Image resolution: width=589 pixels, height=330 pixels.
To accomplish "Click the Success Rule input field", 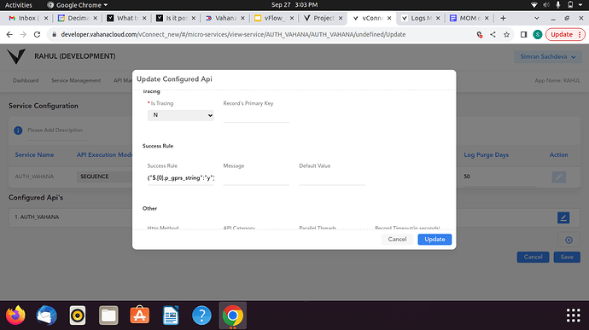I will 181,178.
